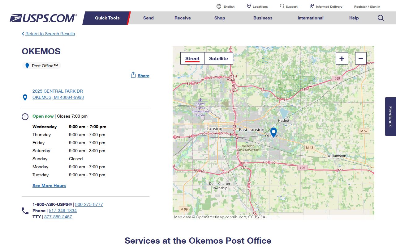The width and height of the screenshot is (396, 247).
Task: Click the Informed Delivery text link
Action: (329, 6)
